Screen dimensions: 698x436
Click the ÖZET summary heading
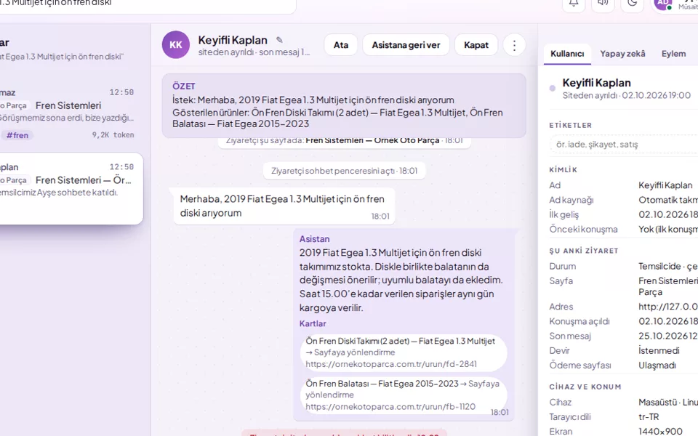pyautogui.click(x=183, y=86)
